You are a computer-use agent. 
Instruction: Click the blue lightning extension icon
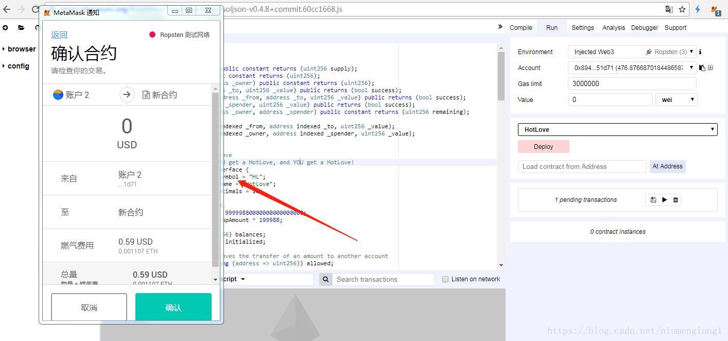pos(698,9)
